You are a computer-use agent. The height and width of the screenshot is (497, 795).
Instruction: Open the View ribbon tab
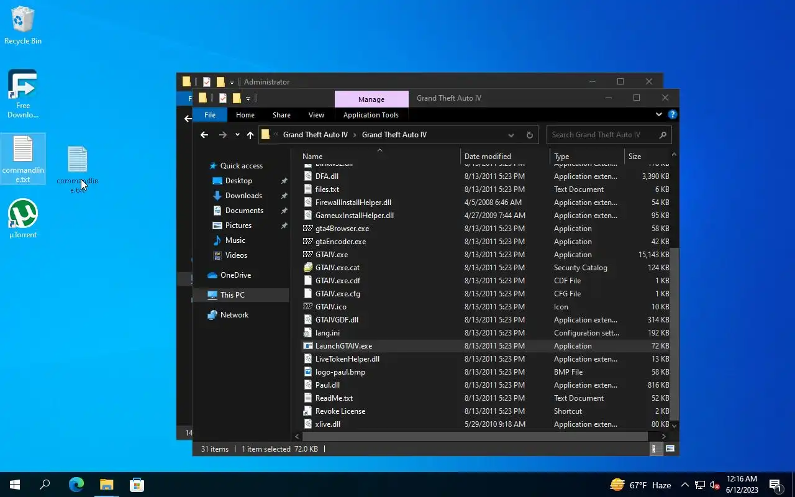316,115
